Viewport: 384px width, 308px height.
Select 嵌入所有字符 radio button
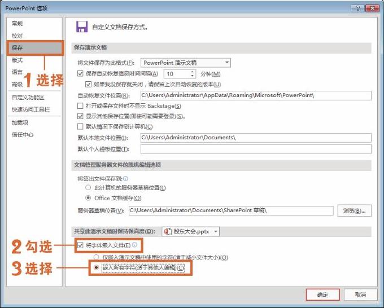coord(96,267)
